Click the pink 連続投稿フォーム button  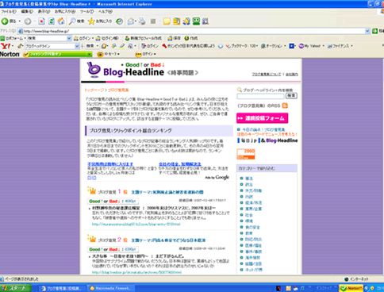(262, 118)
